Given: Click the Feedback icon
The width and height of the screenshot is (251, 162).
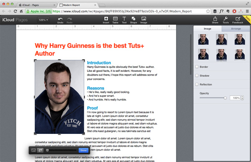Looking at the screenshot, I should [238, 20].
